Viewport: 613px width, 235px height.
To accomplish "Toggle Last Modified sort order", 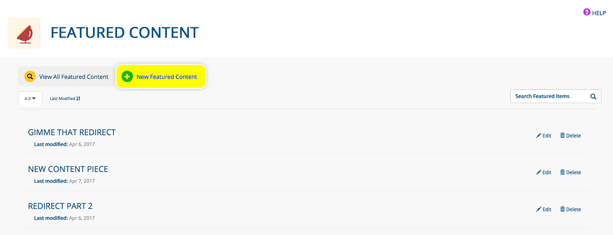I will (65, 99).
